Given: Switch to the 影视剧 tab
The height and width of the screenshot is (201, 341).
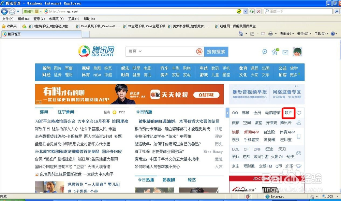Looking at the screenshot, I should pyautogui.click(x=168, y=180).
